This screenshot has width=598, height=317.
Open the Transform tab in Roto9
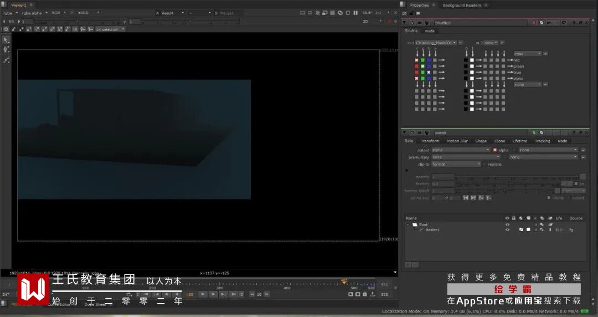click(x=430, y=141)
